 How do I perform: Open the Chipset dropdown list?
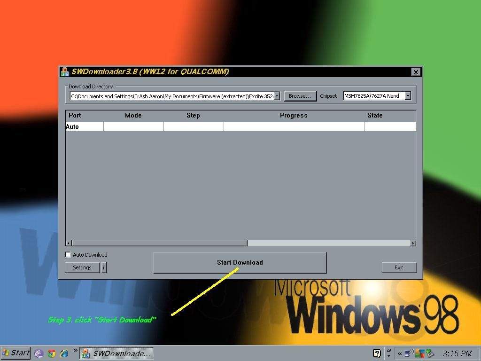pyautogui.click(x=408, y=96)
